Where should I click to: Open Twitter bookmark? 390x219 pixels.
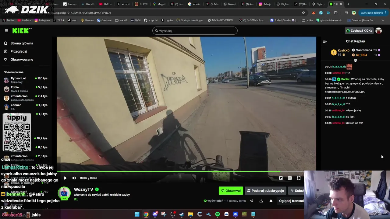point(8,20)
